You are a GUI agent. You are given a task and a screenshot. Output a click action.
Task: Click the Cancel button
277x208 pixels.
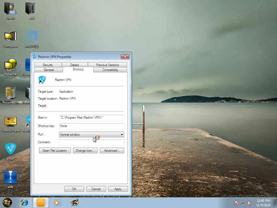pyautogui.click(x=96, y=189)
